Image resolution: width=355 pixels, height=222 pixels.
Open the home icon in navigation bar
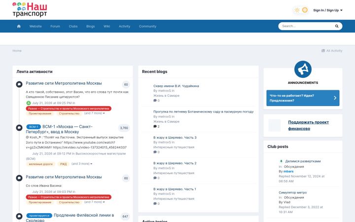(19, 26)
